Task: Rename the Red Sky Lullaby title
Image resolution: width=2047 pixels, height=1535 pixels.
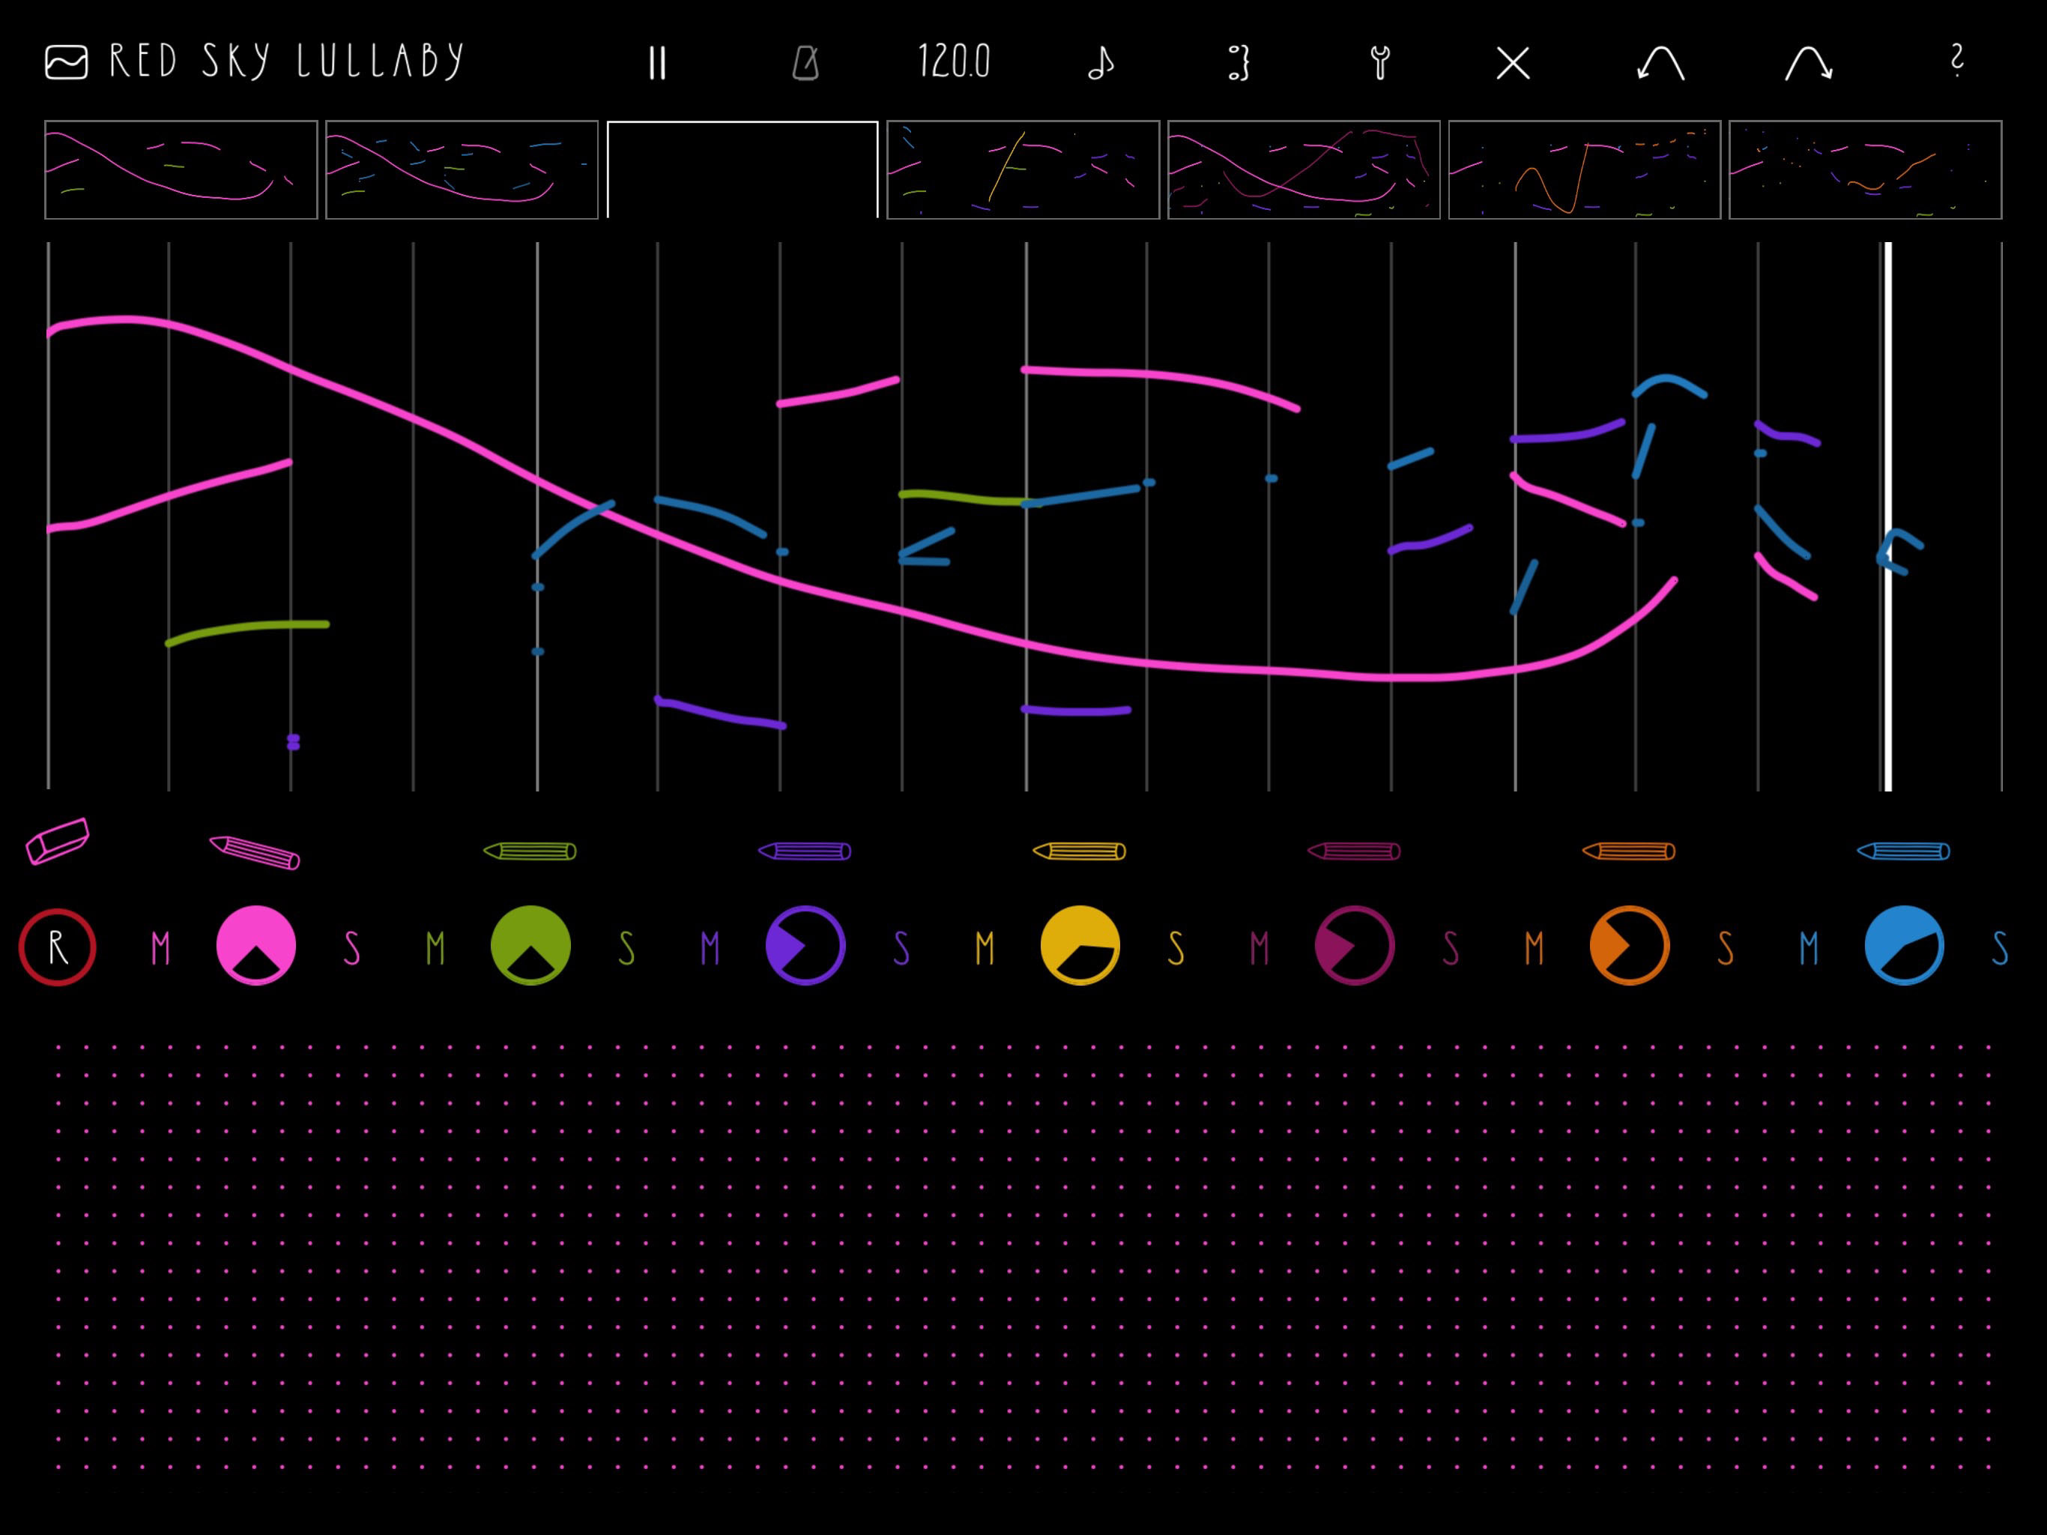Action: (287, 62)
